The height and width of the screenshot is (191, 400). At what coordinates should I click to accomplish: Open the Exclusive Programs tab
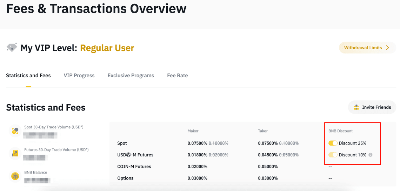point(131,76)
